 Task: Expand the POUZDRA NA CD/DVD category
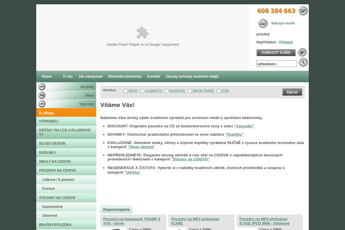[57, 170]
